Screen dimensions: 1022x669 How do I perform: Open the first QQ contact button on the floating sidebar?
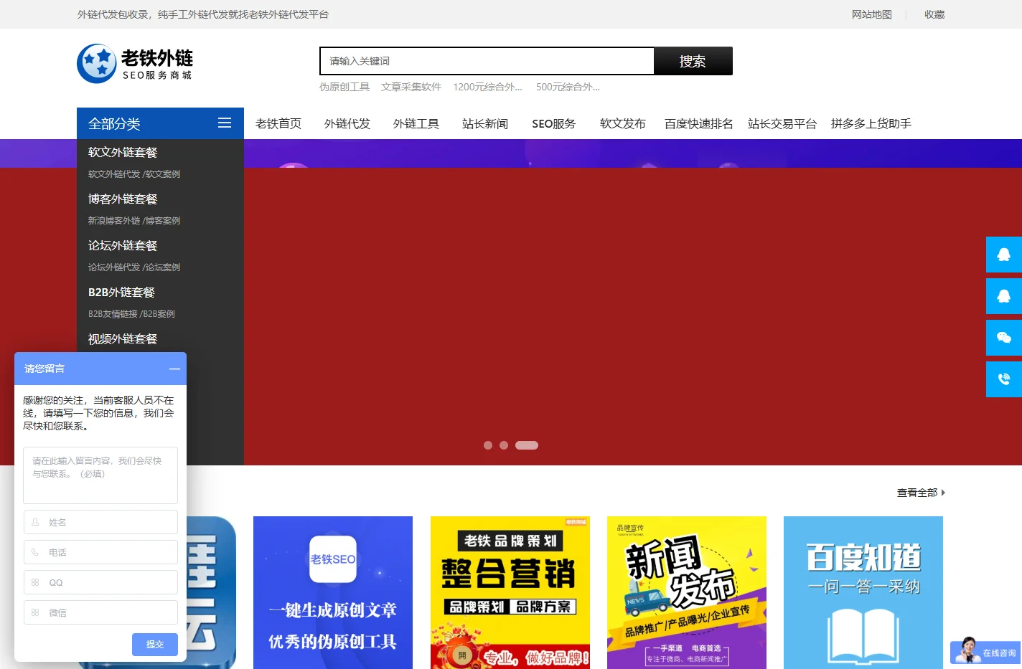tap(1004, 255)
